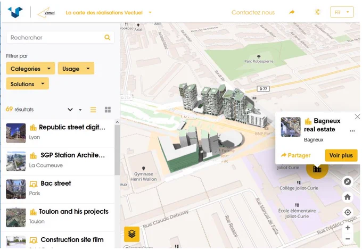
Task: Open the FR language dropdown
Action: pos(342,12)
